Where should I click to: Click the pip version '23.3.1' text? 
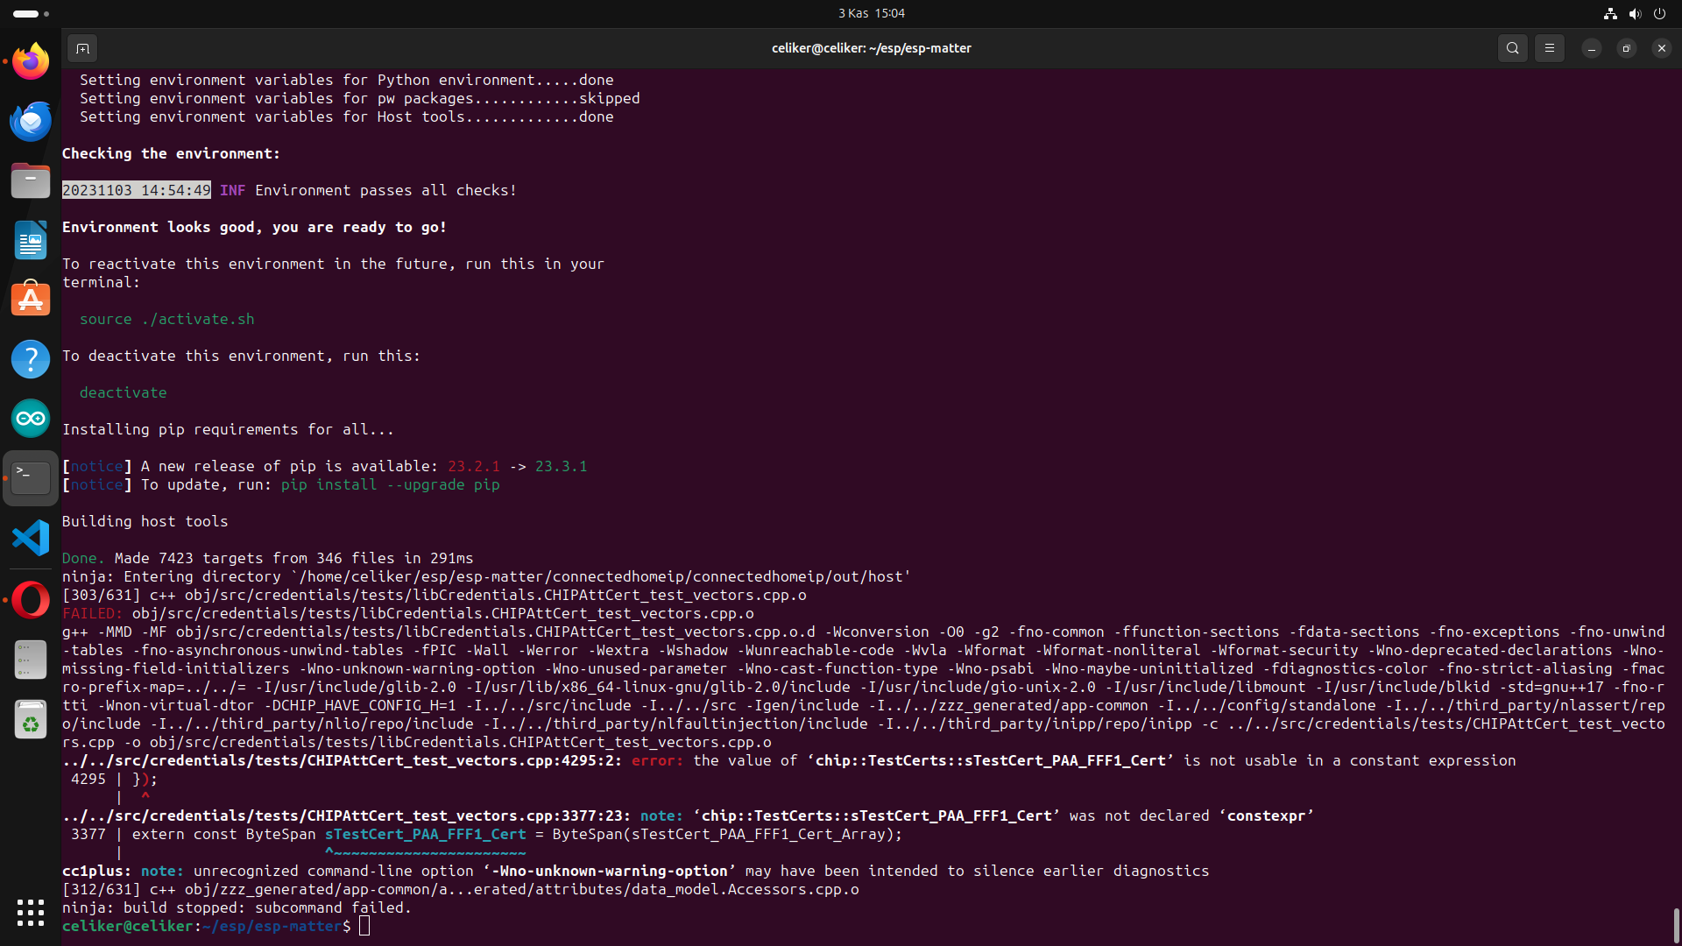click(x=562, y=466)
